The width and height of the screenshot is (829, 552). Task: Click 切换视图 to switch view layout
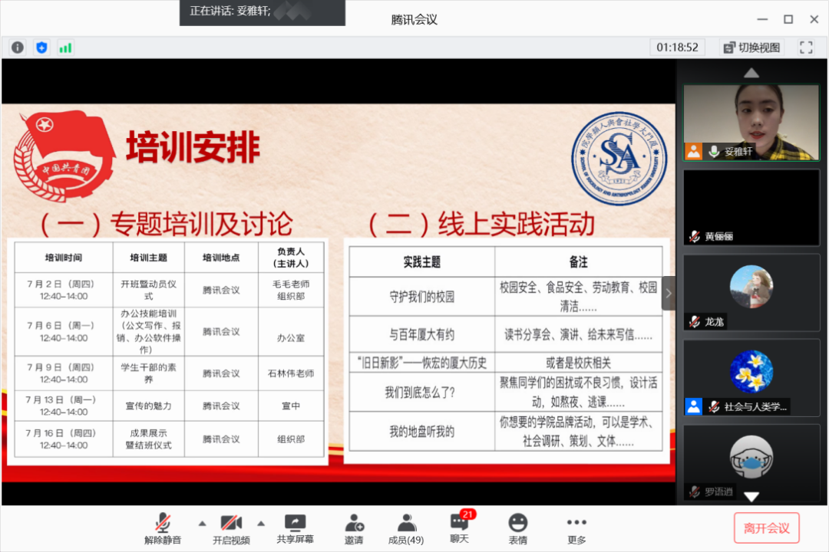click(751, 48)
